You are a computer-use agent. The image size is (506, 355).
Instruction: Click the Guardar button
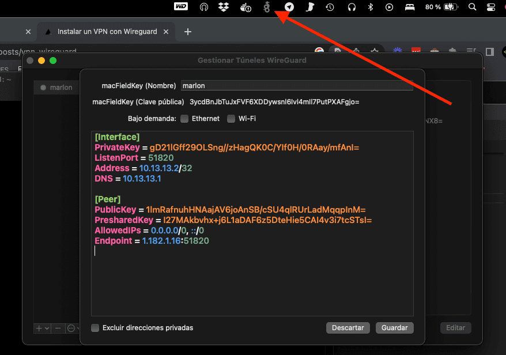(x=395, y=328)
